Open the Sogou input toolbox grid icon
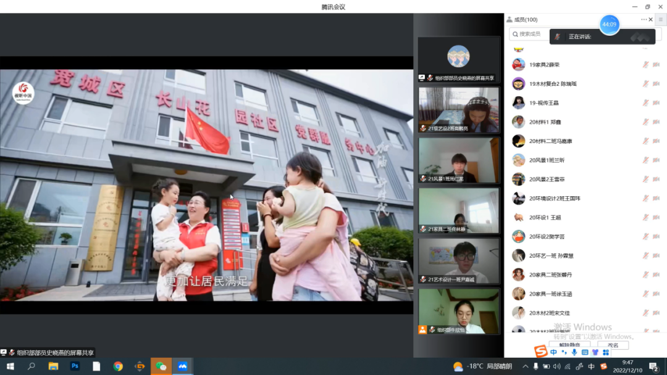The image size is (667, 375). pyautogui.click(x=606, y=352)
